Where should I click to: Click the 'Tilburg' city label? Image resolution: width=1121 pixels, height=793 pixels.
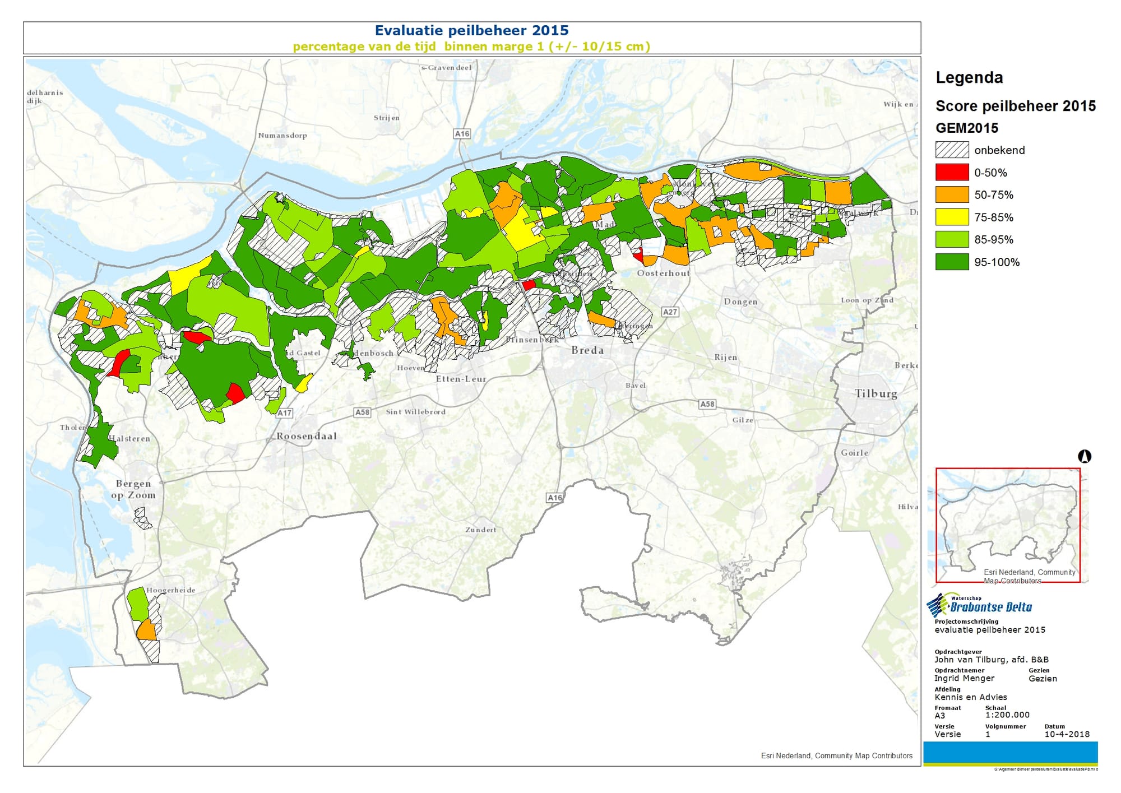pyautogui.click(x=876, y=394)
